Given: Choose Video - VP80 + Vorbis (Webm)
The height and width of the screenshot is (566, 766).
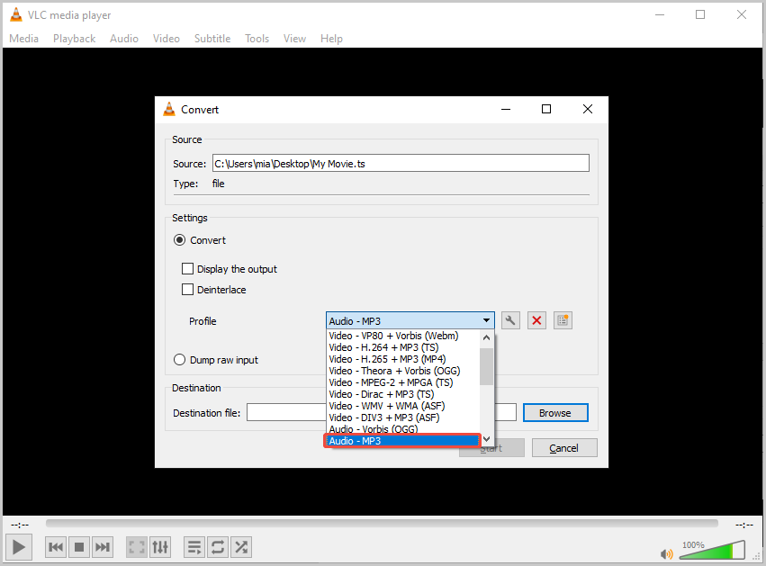Looking at the screenshot, I should click(x=403, y=336).
